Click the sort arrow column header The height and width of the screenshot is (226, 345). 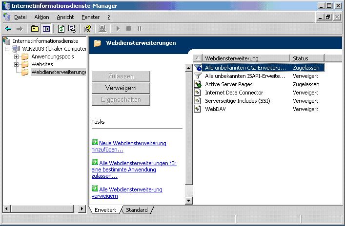[x=198, y=58]
